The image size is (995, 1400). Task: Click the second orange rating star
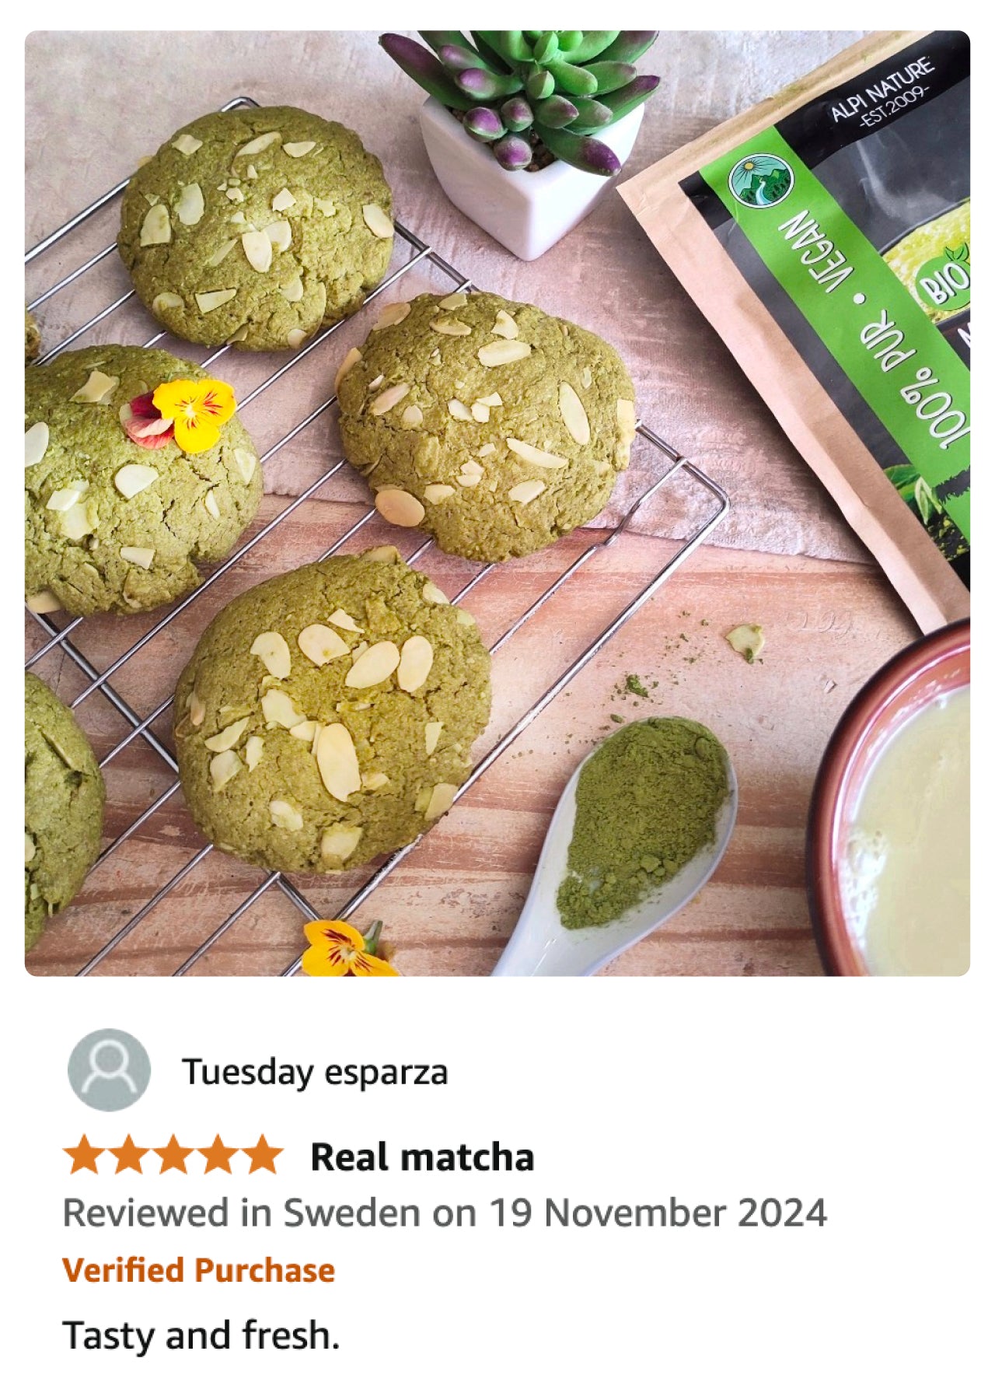pyautogui.click(x=129, y=1155)
